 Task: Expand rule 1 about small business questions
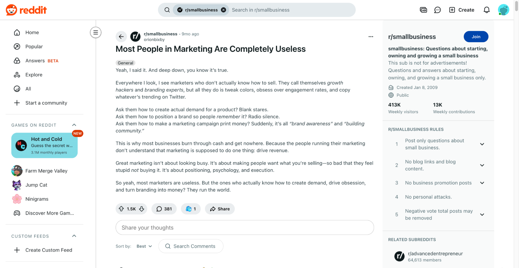point(482,144)
